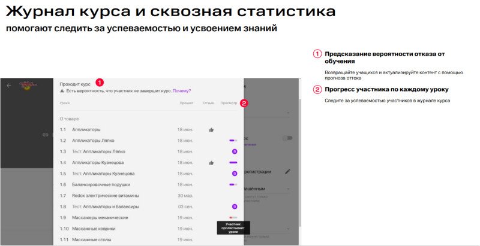This screenshot has height=246, width=480.
Task: Click the 'Просмотр' column header
Action: [x=229, y=103]
